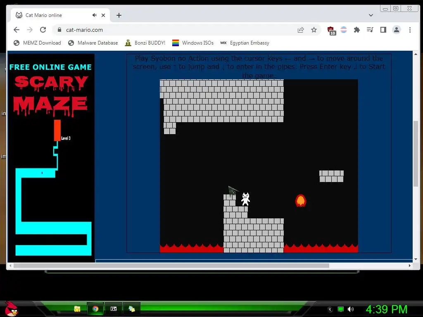Close the Cat Mario online tab
Image resolution: width=423 pixels, height=317 pixels.
[103, 15]
